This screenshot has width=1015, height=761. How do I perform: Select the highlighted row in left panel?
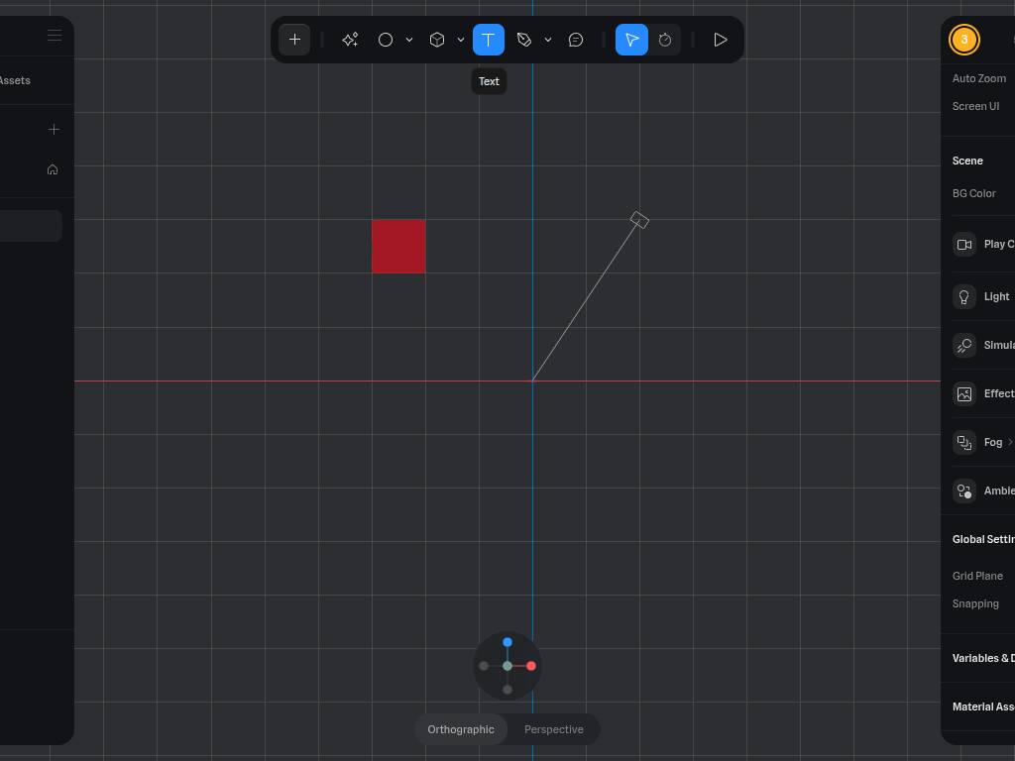(31, 226)
